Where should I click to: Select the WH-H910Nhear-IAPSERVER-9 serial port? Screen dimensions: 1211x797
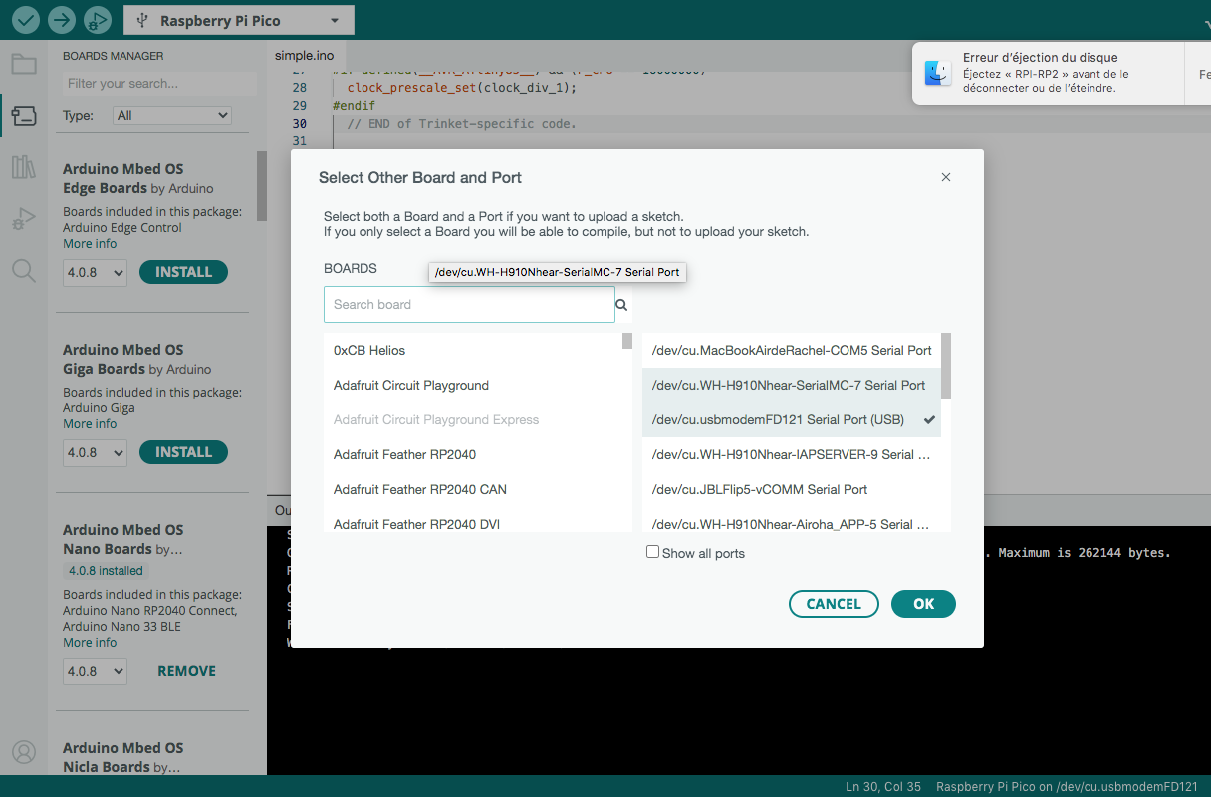(x=792, y=455)
